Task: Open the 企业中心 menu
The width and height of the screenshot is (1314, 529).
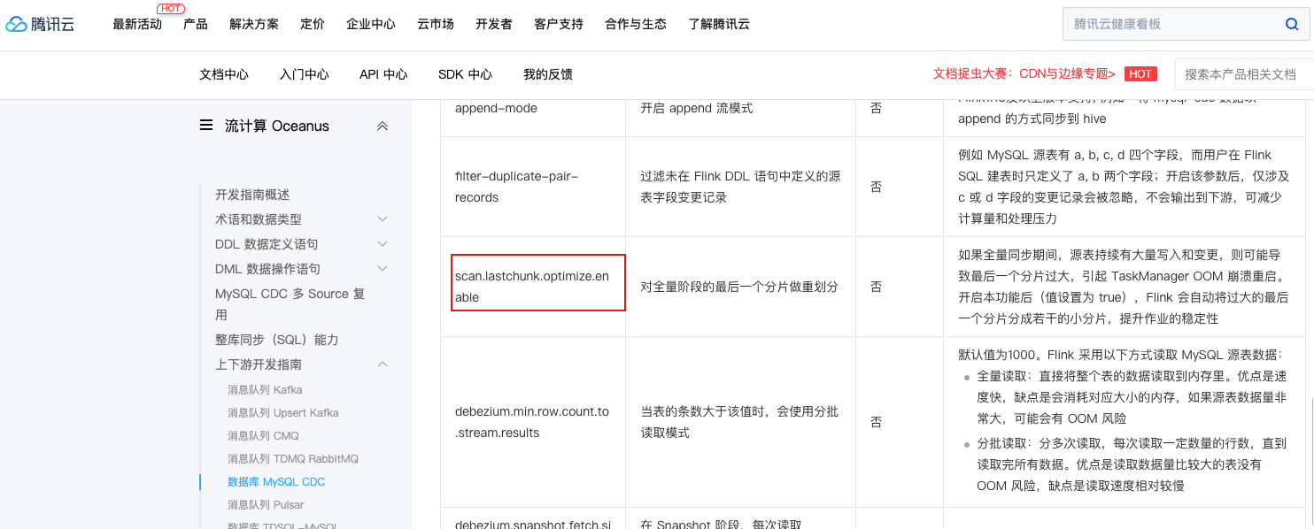Action: [371, 25]
